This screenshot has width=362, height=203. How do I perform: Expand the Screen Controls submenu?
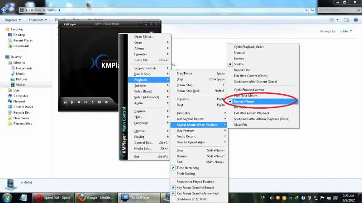(149, 68)
